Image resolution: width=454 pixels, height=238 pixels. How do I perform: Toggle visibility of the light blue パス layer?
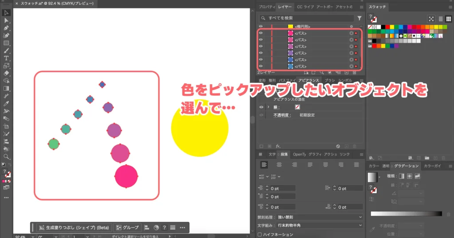click(x=261, y=66)
